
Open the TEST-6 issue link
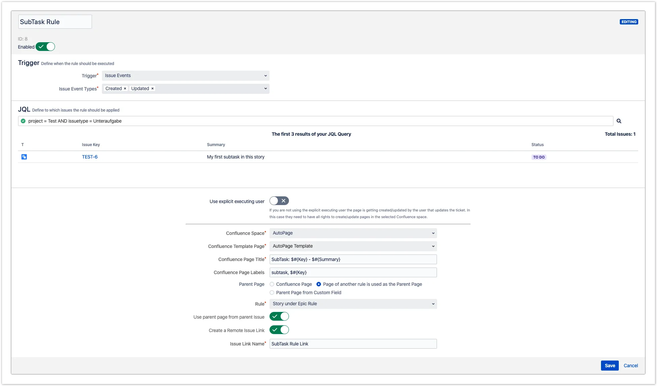point(89,157)
